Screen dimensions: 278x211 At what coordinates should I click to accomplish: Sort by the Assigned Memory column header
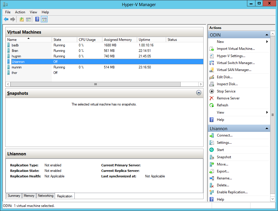click(120, 40)
